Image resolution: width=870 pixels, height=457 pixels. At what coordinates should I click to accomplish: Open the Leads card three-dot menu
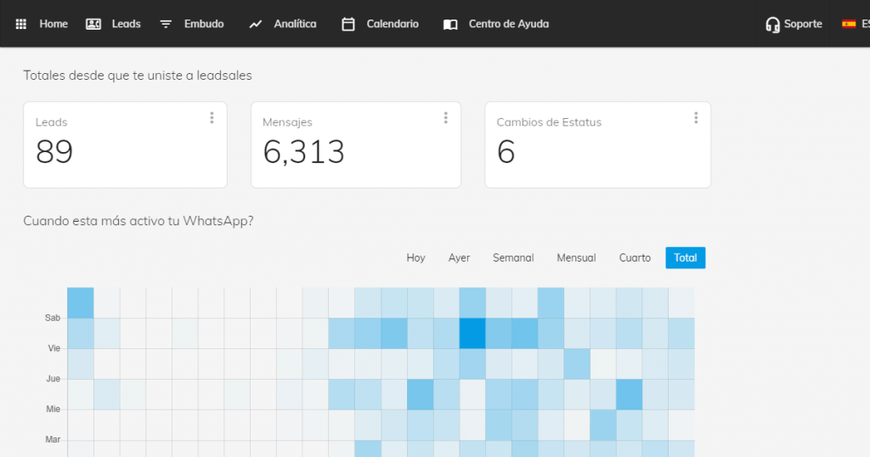click(212, 117)
